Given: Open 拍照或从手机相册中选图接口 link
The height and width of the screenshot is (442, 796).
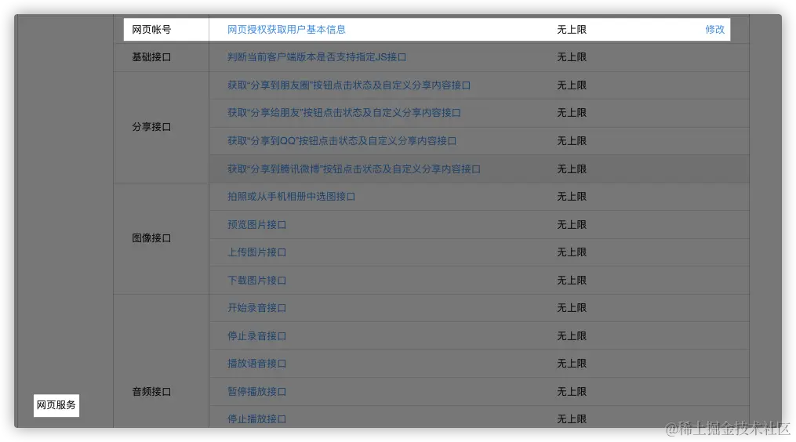Looking at the screenshot, I should 292,197.
